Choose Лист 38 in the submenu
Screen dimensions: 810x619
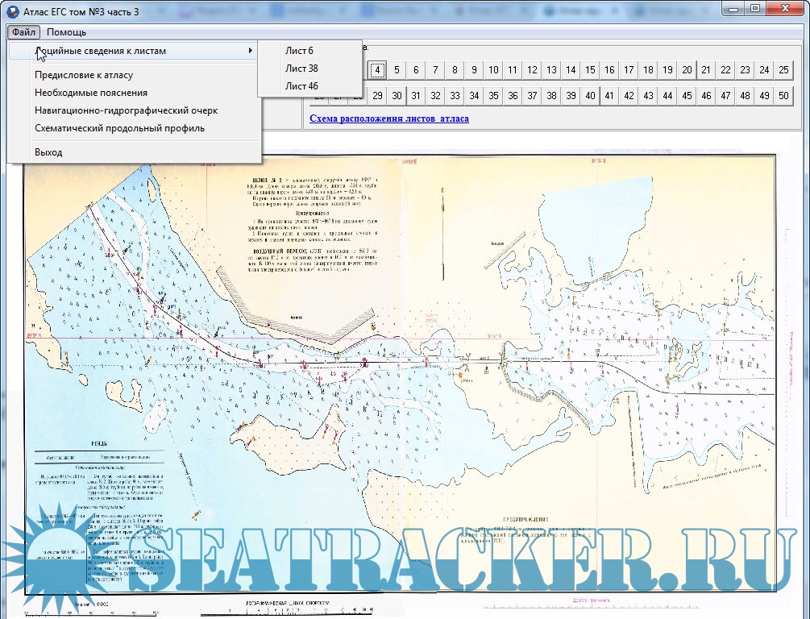(301, 69)
